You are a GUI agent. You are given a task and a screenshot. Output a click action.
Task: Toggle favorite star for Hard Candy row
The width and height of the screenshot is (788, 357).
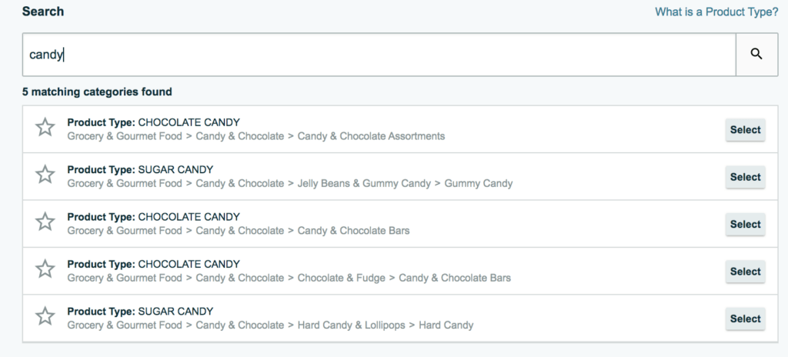click(x=45, y=316)
